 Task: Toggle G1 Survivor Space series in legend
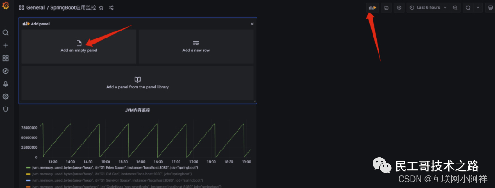coord(117,180)
